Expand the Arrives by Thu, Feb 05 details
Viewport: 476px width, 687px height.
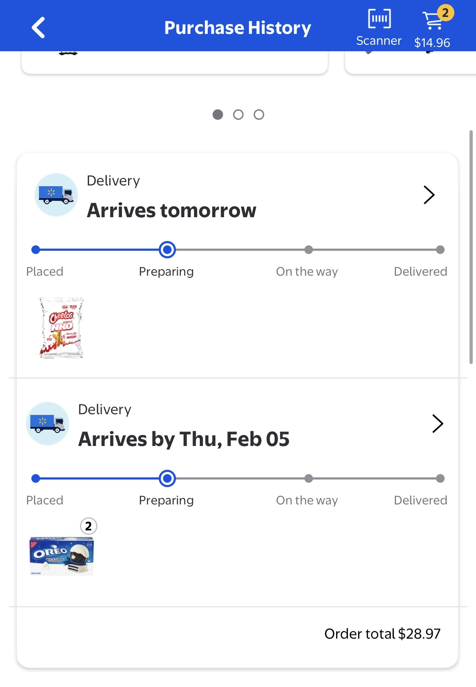point(437,424)
